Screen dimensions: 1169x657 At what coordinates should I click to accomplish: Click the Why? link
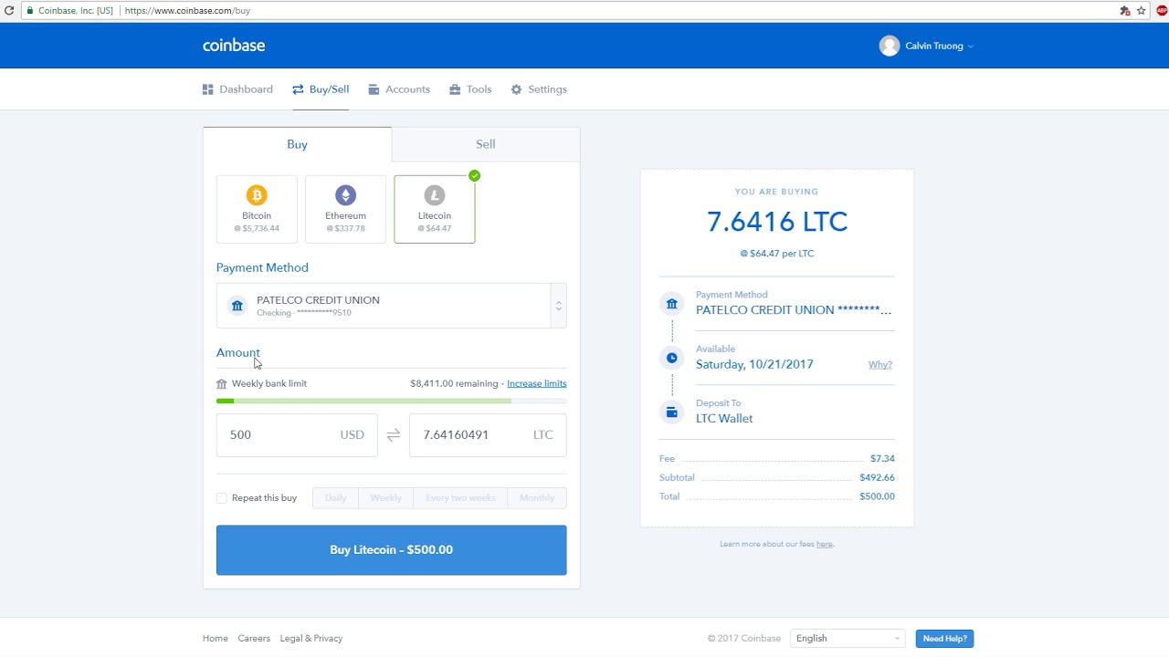[x=880, y=365]
